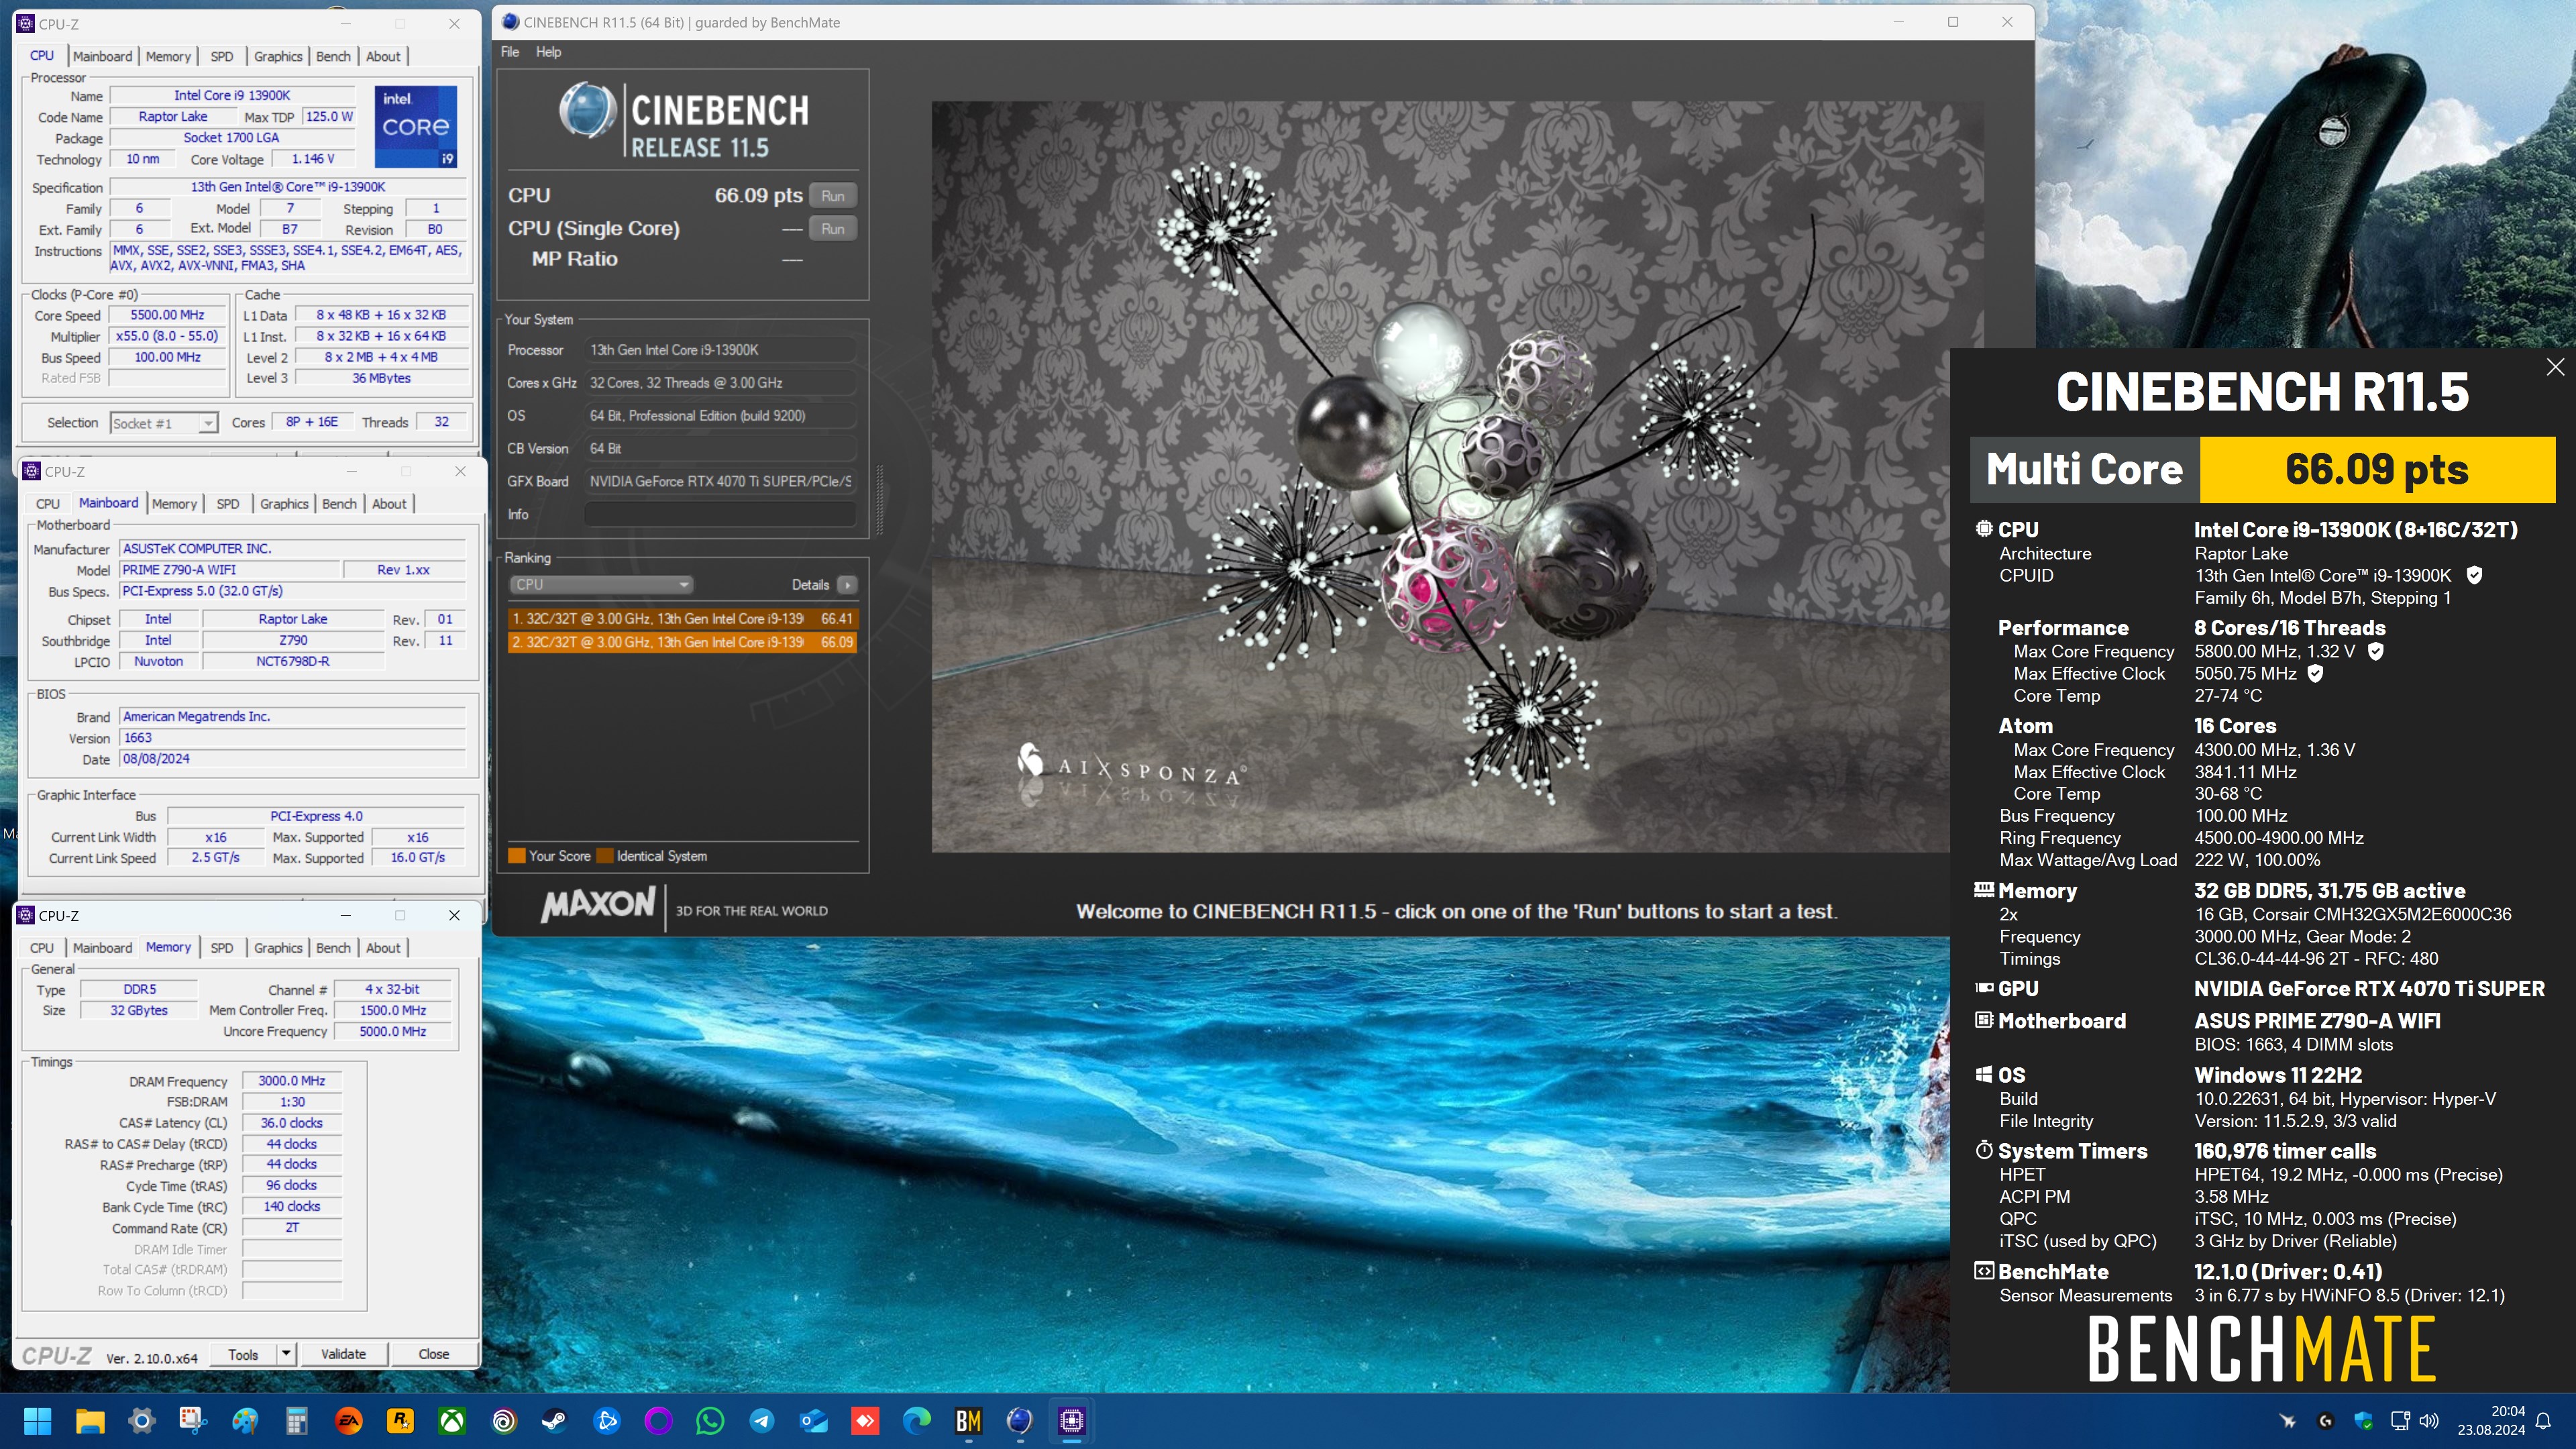The image size is (2576, 1449).
Task: Open Logitech G HUB tray icon
Action: click(2326, 1421)
